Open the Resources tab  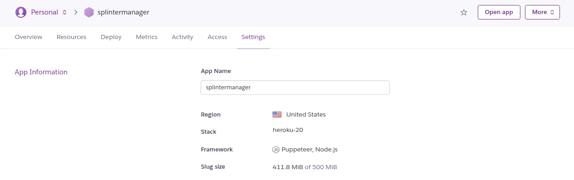click(71, 37)
